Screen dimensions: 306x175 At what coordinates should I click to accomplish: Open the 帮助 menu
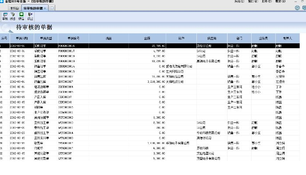point(280,1)
